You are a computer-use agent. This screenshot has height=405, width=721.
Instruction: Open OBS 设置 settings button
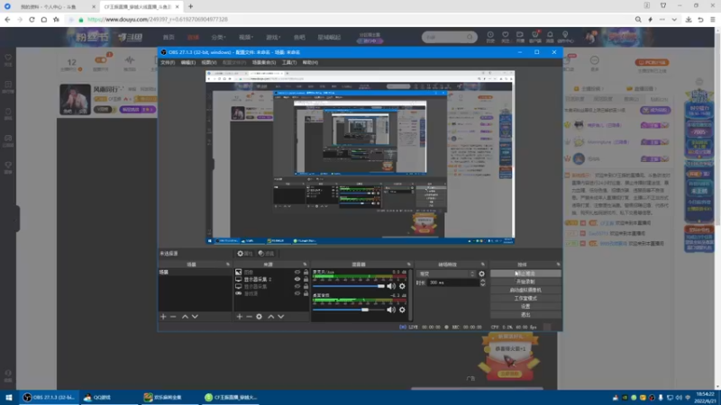point(525,307)
